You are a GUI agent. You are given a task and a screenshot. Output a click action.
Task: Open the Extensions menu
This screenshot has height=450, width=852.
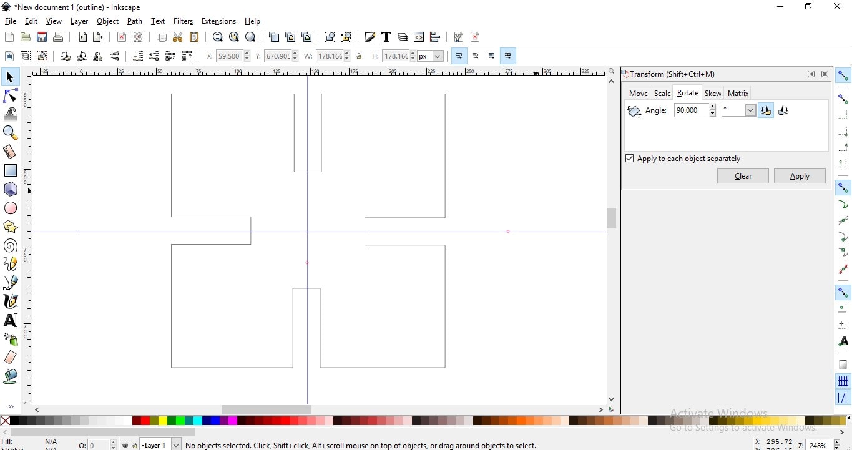pyautogui.click(x=218, y=21)
